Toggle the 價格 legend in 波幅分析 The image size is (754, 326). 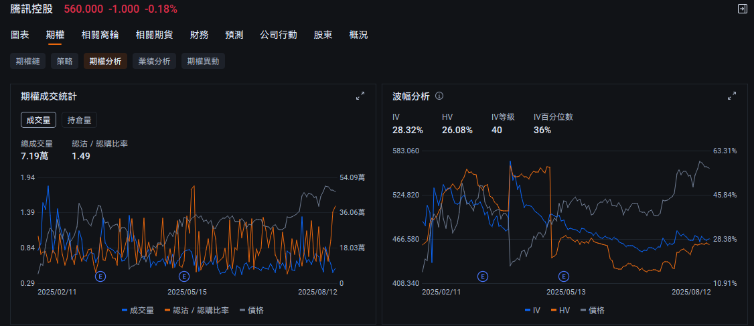[593, 311]
